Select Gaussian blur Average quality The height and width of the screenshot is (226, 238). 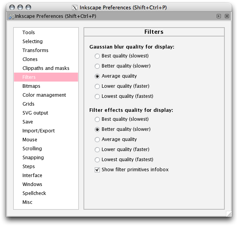pos(116,76)
